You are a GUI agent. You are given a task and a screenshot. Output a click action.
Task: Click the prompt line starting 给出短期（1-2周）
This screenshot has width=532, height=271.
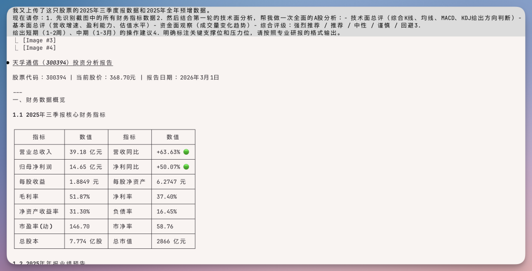click(177, 33)
